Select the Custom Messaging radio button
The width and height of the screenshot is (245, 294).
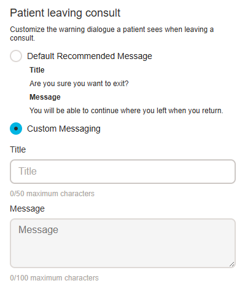pos(16,129)
